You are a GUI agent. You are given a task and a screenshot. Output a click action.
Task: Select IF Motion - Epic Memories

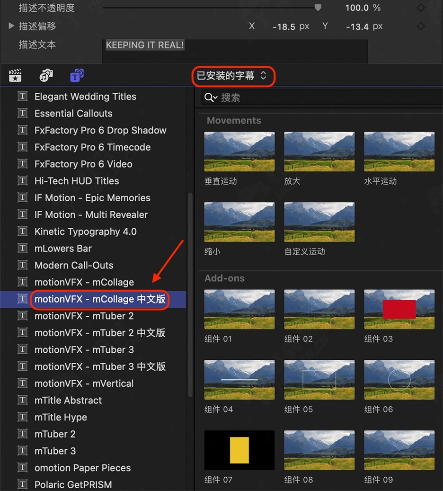pyautogui.click(x=92, y=198)
